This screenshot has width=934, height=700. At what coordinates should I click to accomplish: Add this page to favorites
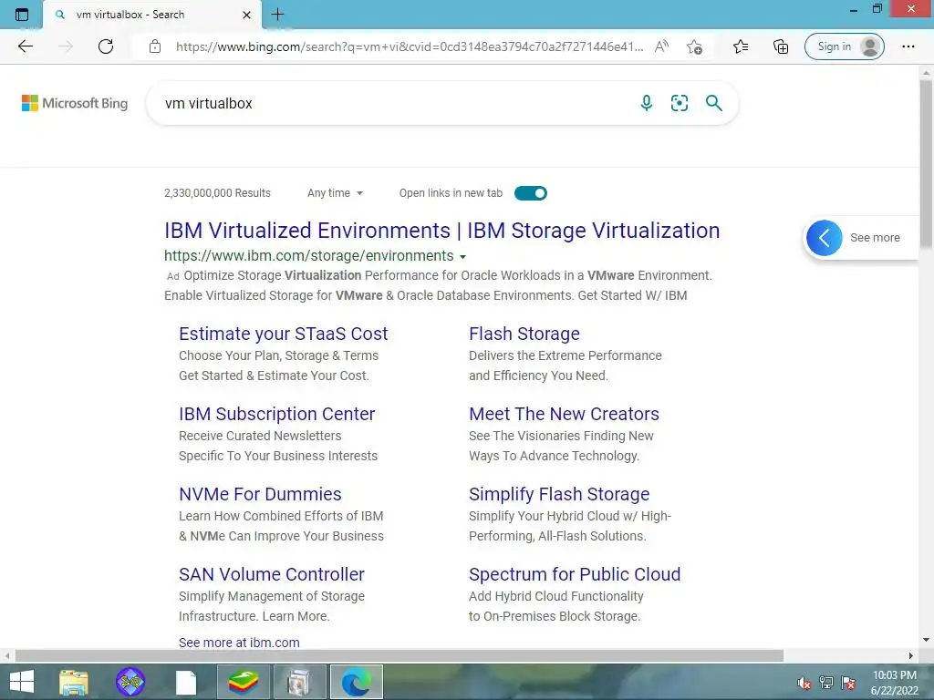click(x=695, y=46)
